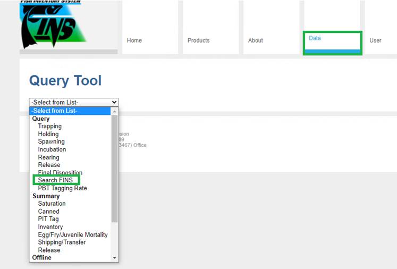Collapse the Select from List dropdown
This screenshot has width=397, height=269.
pyautogui.click(x=74, y=102)
